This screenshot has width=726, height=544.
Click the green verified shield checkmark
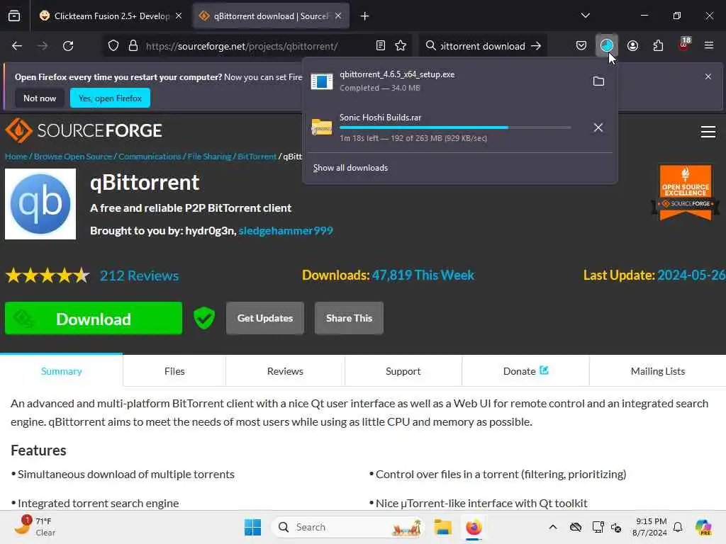[x=203, y=318]
